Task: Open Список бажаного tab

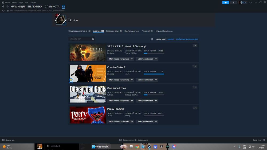Action: pyautogui.click(x=164, y=31)
